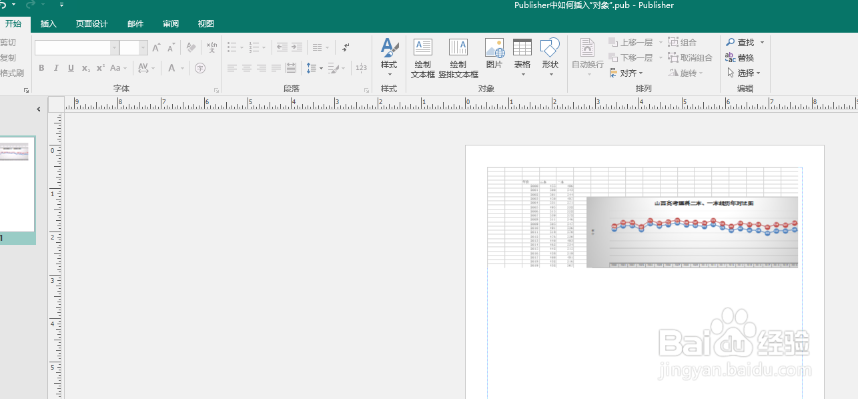This screenshot has height=399, width=858.
Task: Center align the text
Action: point(247,68)
